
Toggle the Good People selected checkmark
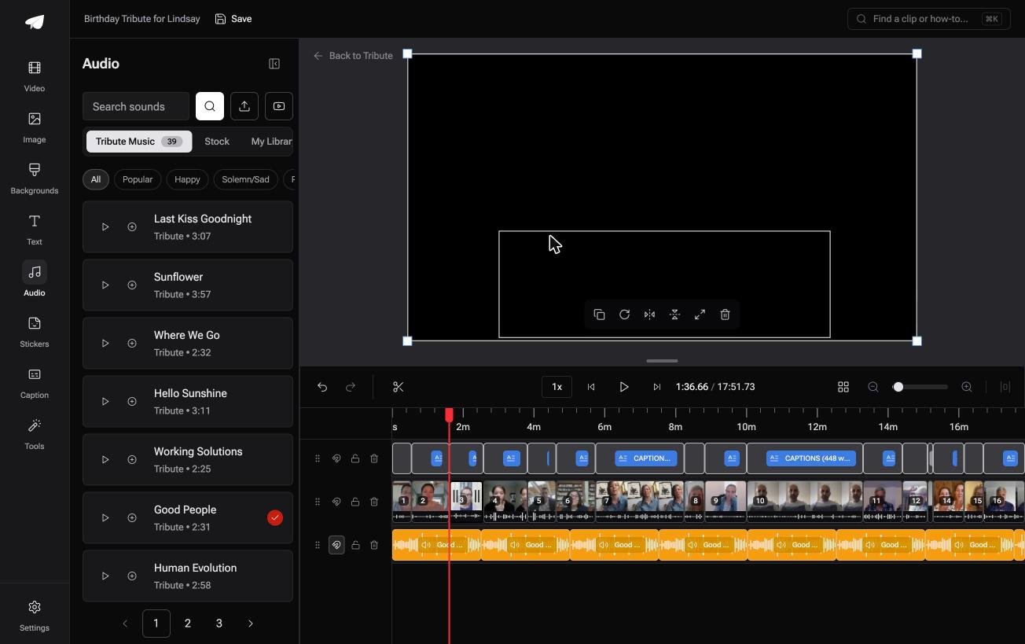[275, 517]
